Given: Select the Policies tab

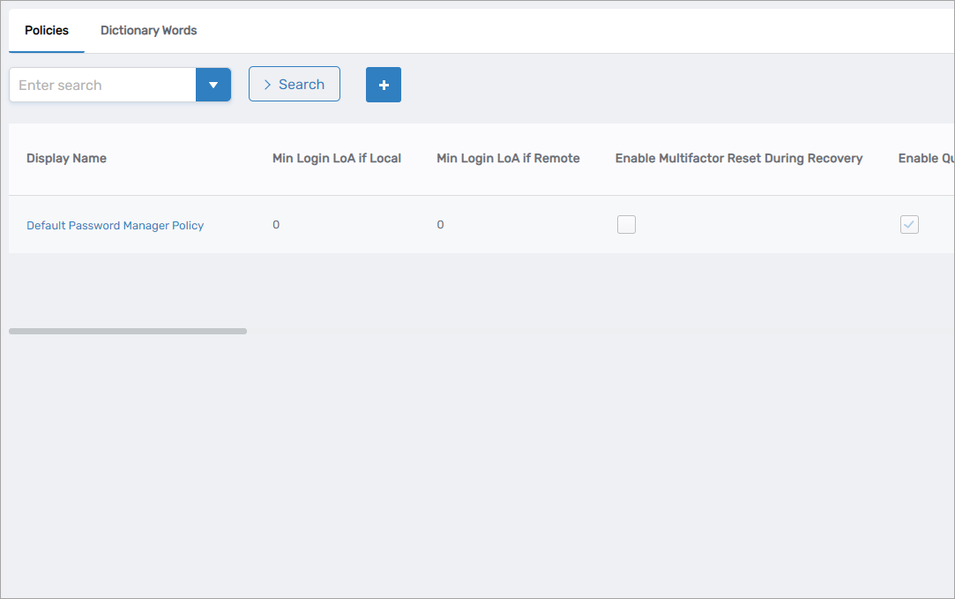Looking at the screenshot, I should point(46,30).
